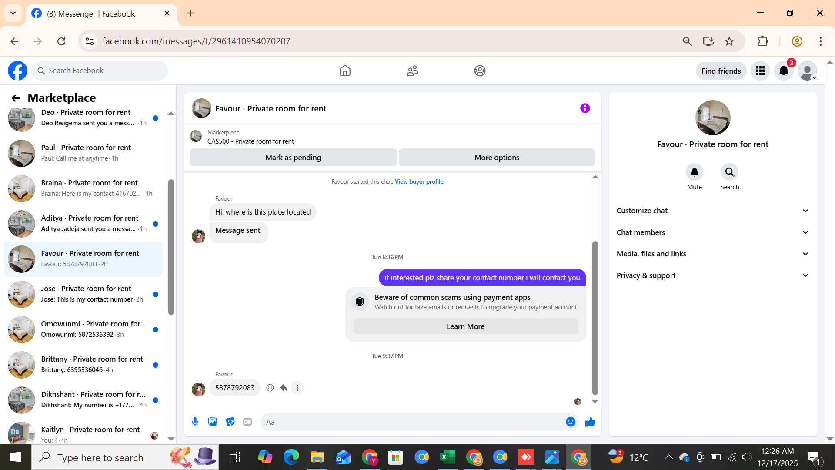Open the Facebook menu grid icon
The height and width of the screenshot is (470, 835).
(760, 70)
